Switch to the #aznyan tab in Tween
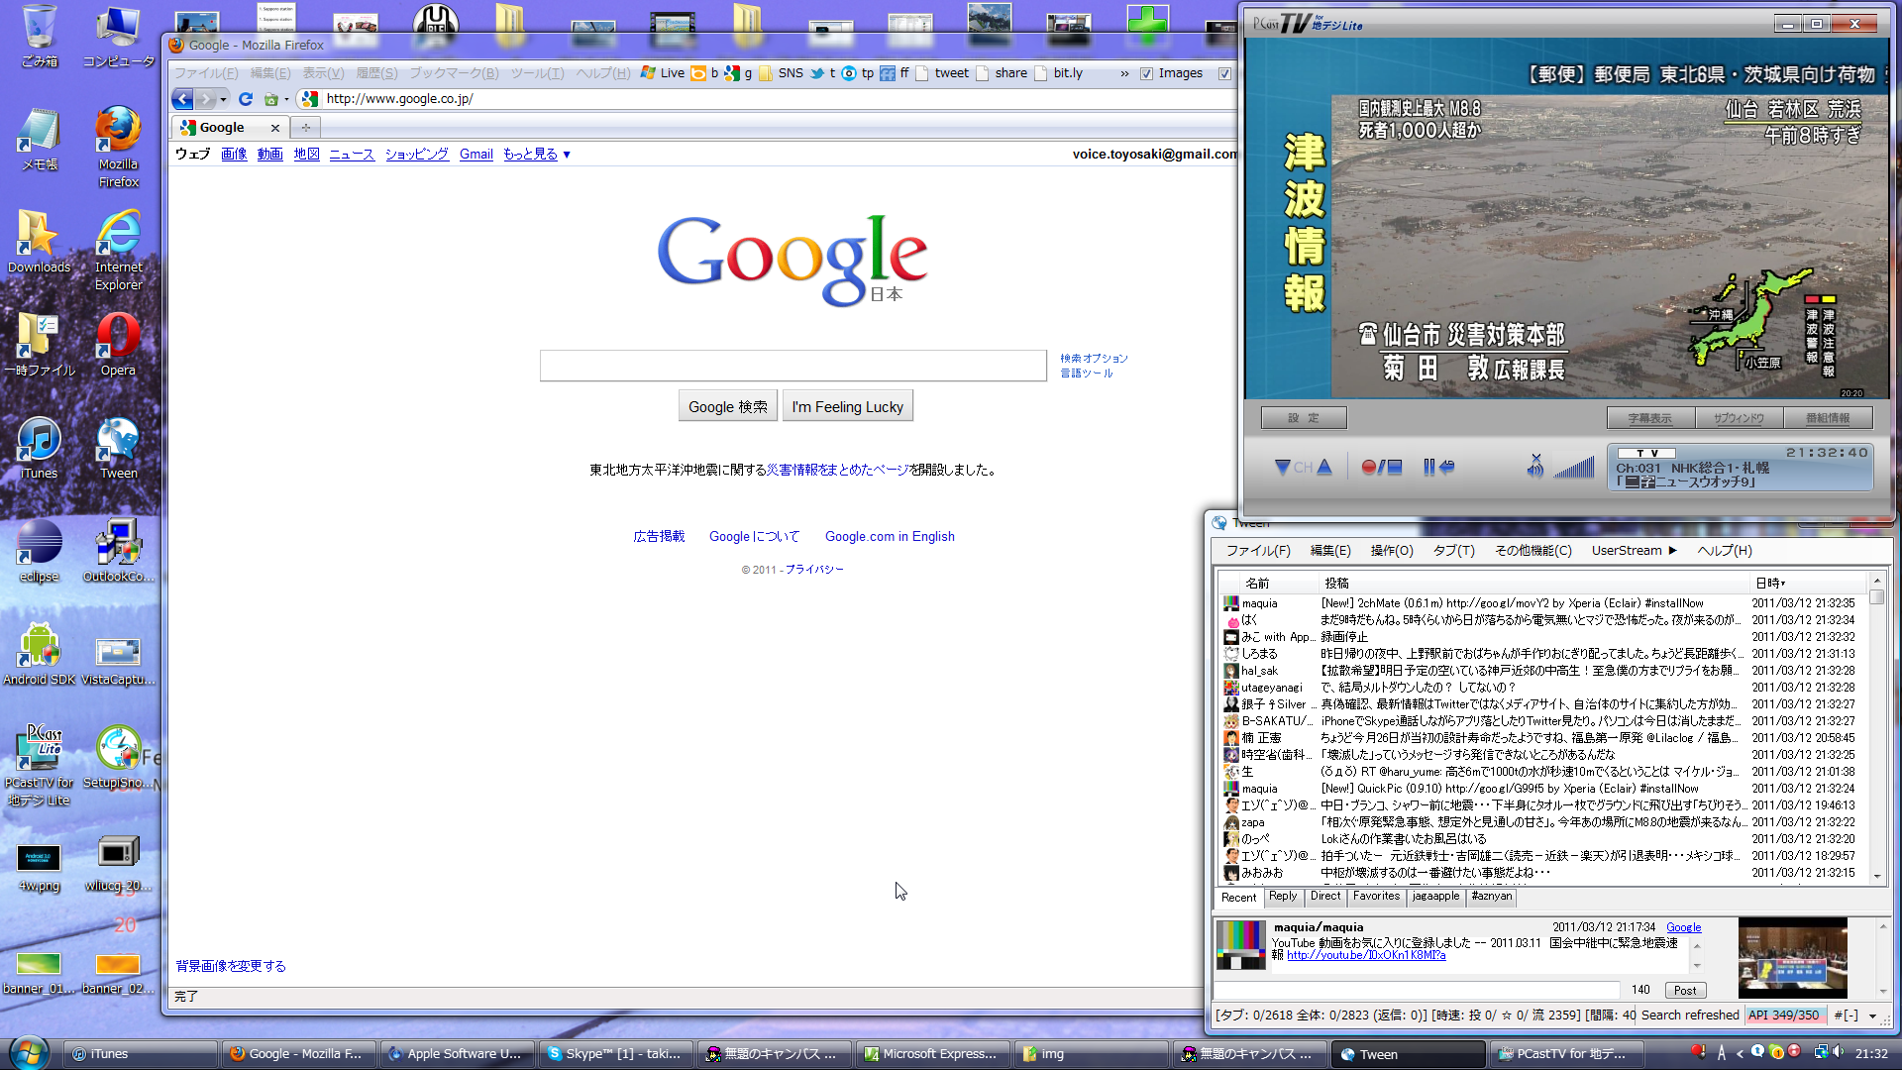The height and width of the screenshot is (1070, 1902). click(x=1491, y=897)
